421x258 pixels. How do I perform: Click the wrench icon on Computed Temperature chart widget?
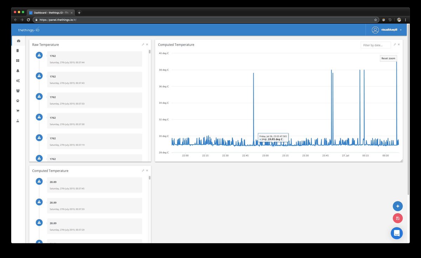pyautogui.click(x=395, y=45)
